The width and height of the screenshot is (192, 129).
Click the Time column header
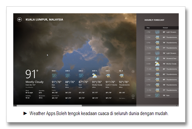pyautogui.click(x=148, y=28)
